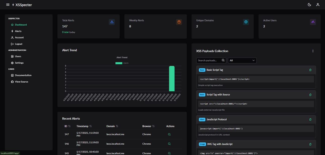This screenshot has height=155, width=325.
Task: Click the XSS Payloads Collection heading
Action: click(212, 51)
